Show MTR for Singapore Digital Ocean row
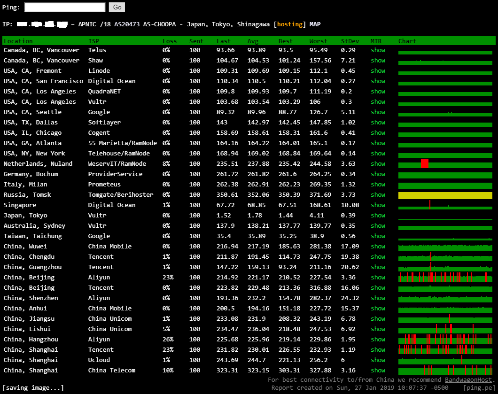The width and height of the screenshot is (498, 394). point(378,205)
